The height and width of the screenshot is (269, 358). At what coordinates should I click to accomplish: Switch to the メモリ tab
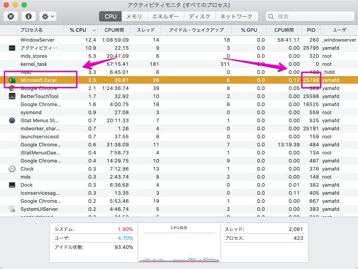click(x=134, y=17)
